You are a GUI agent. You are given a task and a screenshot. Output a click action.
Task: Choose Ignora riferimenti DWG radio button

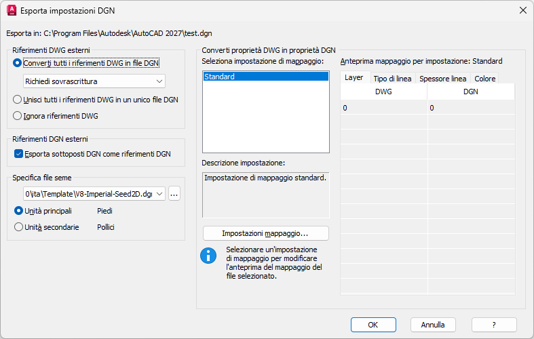tap(18, 116)
